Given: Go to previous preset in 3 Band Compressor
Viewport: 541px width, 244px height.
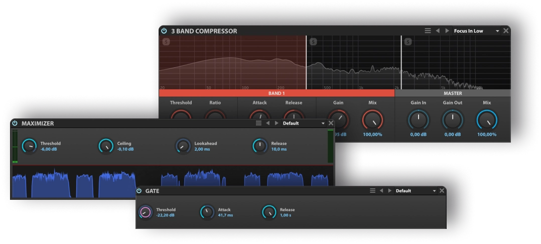Looking at the screenshot, I should 438,31.
